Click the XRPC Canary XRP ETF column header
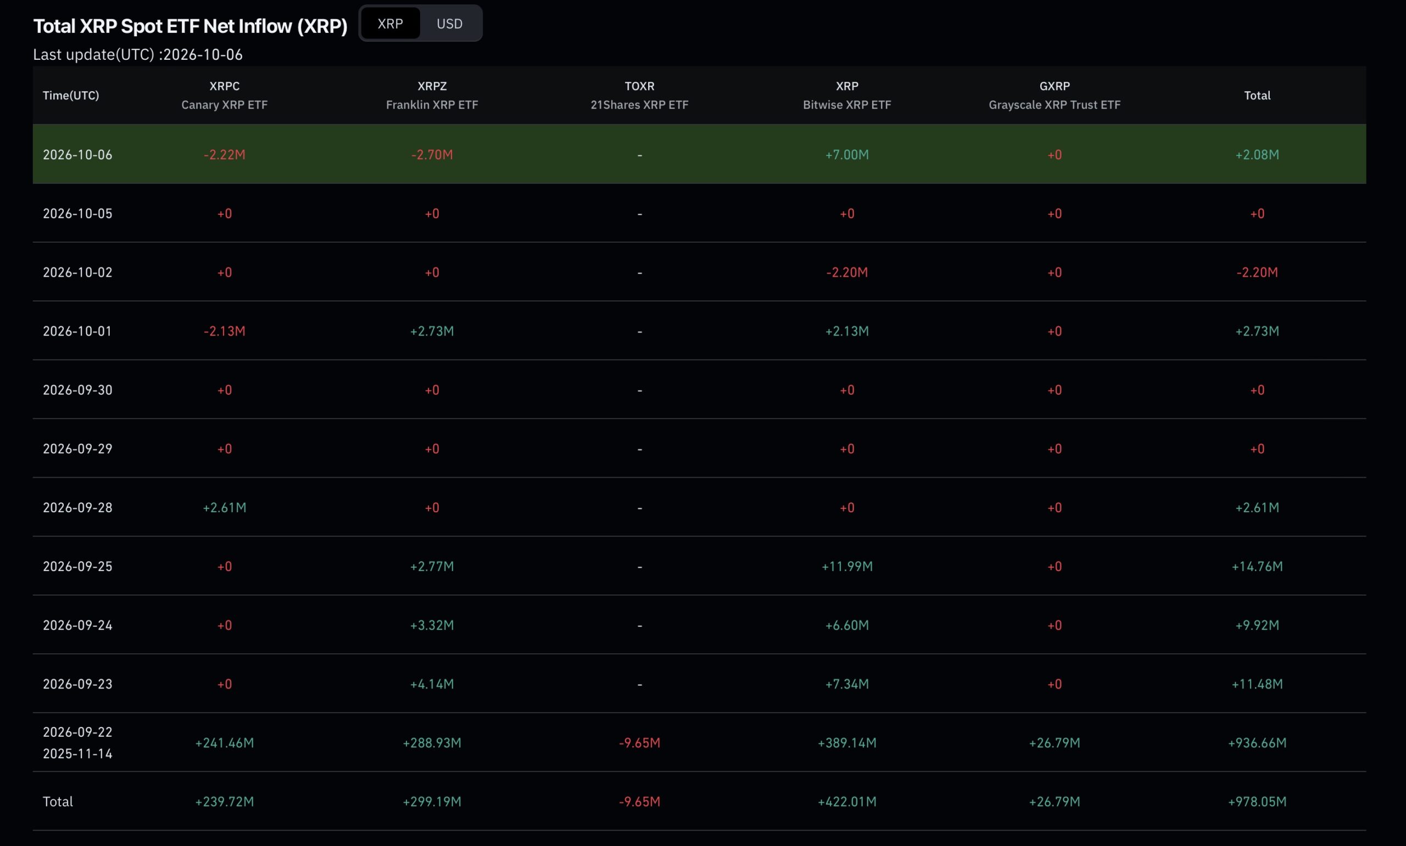Screen dimensions: 1406x846 coord(224,95)
